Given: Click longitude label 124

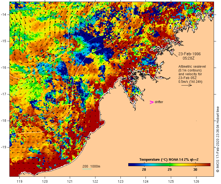Looking at the screenshot, I should [x=146, y=181].
